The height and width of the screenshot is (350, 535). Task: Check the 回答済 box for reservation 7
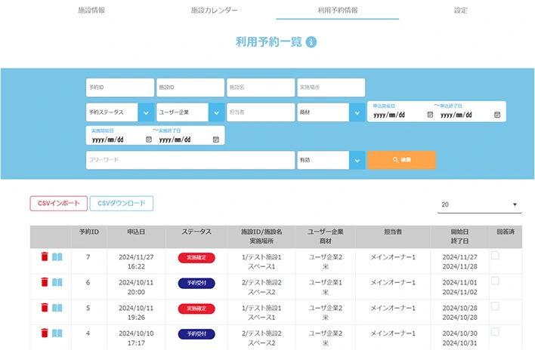pyautogui.click(x=495, y=256)
